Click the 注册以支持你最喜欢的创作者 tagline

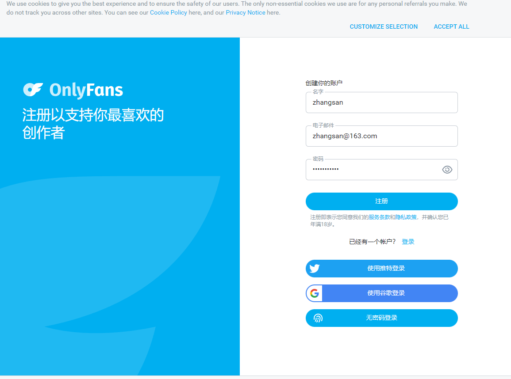[x=93, y=124]
